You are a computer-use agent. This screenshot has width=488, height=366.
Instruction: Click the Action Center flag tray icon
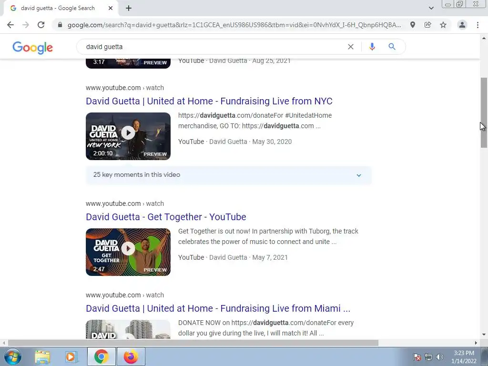[417, 357]
